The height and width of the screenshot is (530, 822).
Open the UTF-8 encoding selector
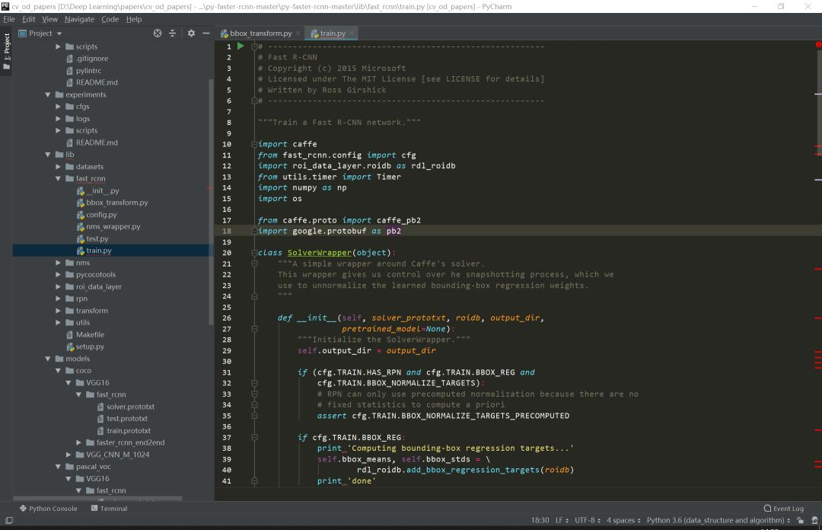pyautogui.click(x=585, y=521)
